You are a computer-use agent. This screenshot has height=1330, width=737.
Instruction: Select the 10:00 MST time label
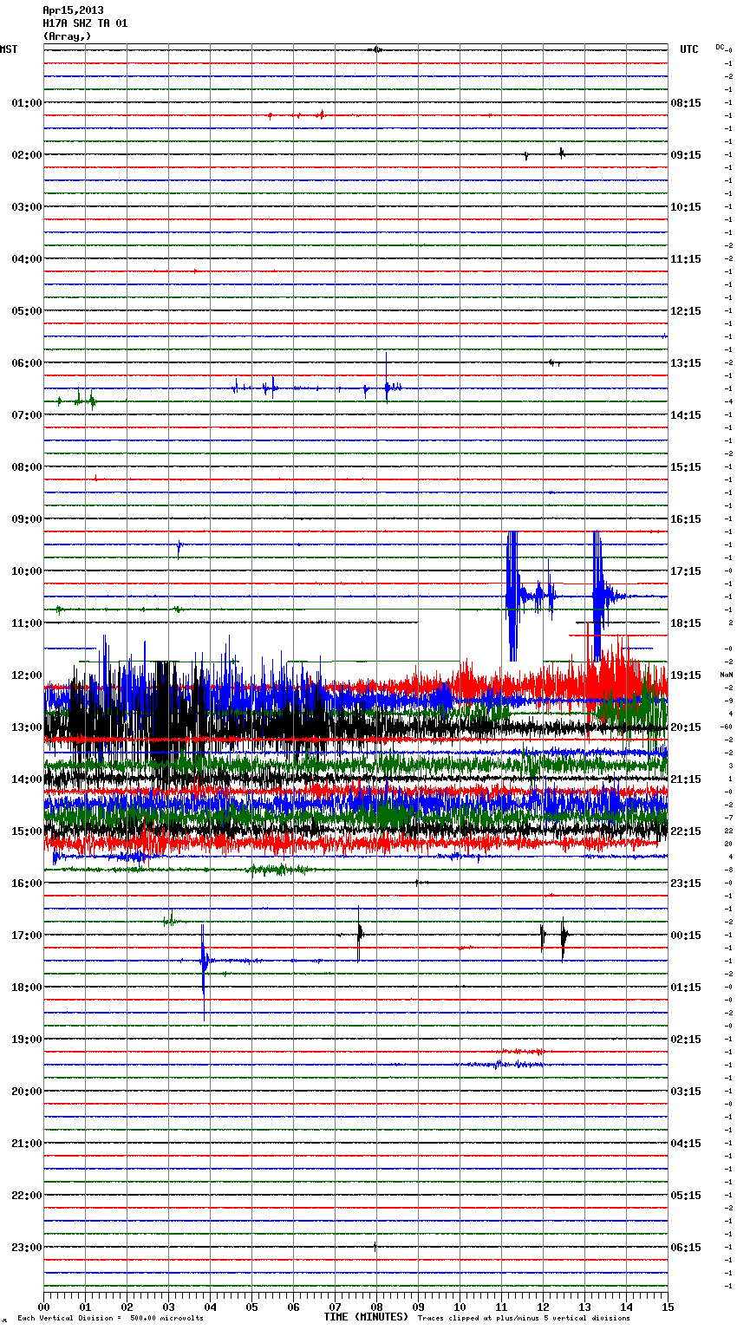click(x=27, y=571)
